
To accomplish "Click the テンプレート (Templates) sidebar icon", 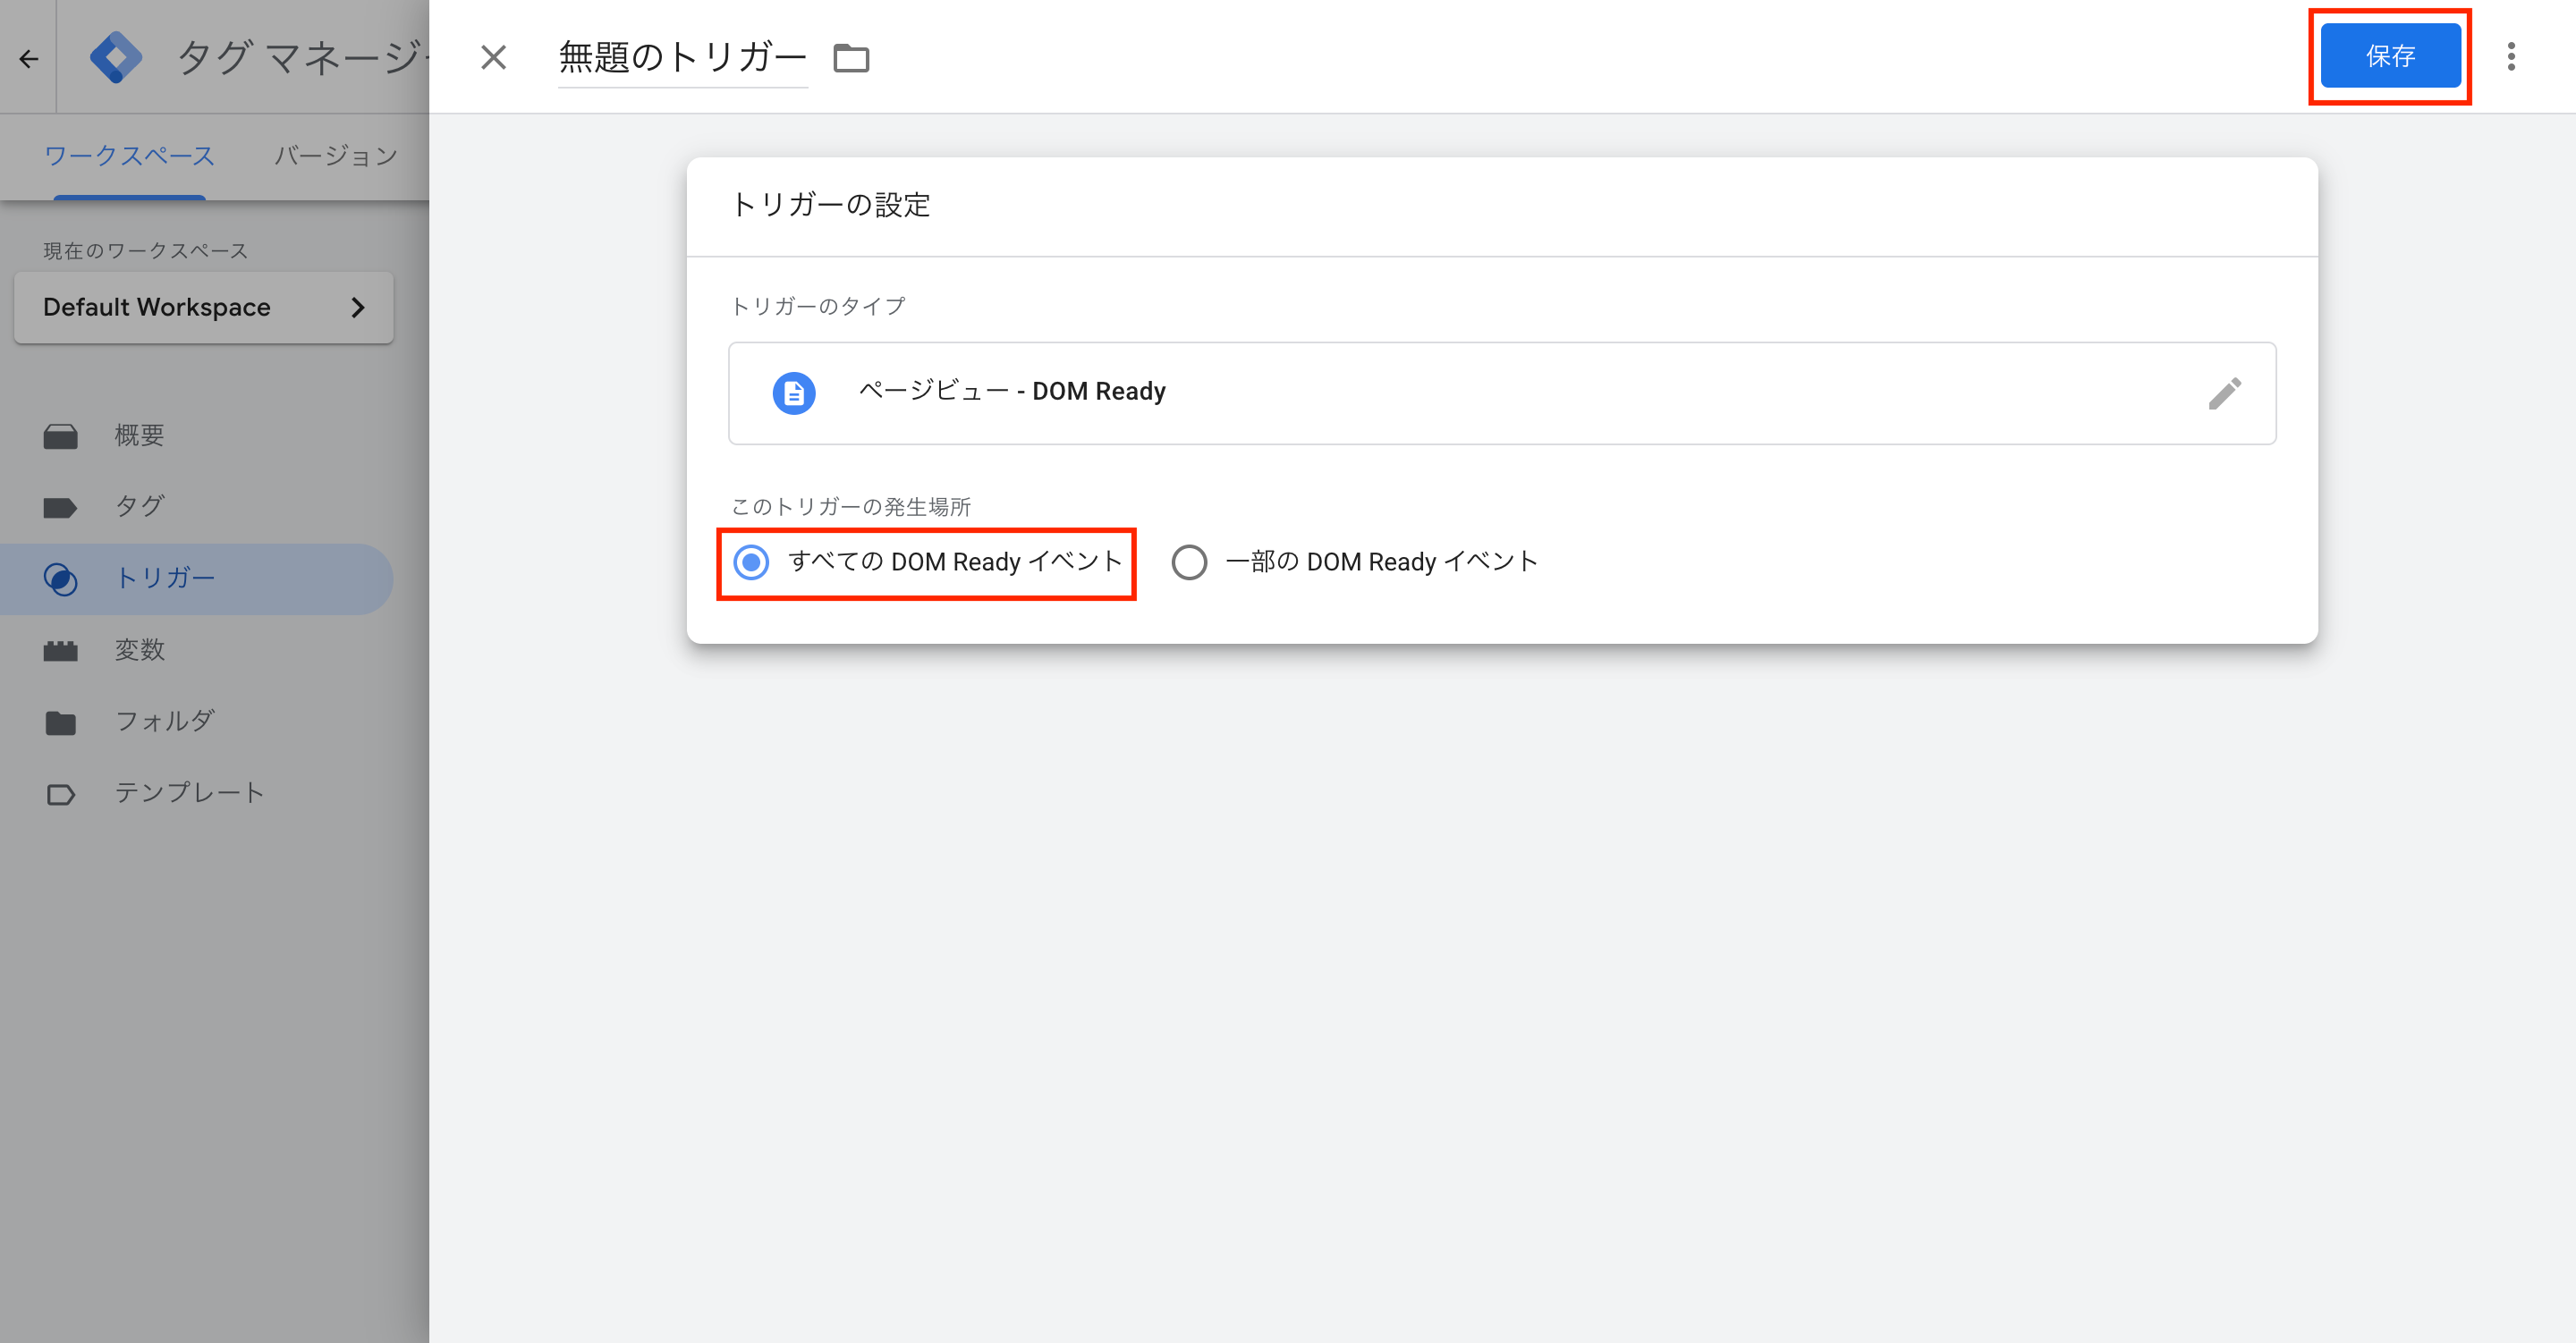I will [x=60, y=793].
